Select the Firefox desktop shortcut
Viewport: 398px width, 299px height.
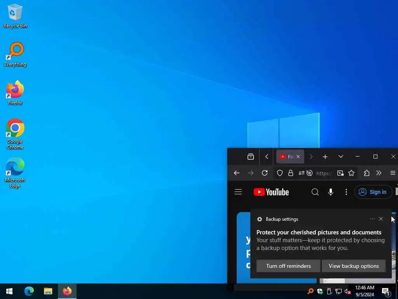(x=15, y=93)
